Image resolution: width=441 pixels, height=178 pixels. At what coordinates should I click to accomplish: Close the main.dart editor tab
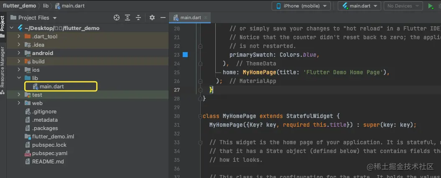pyautogui.click(x=206, y=18)
